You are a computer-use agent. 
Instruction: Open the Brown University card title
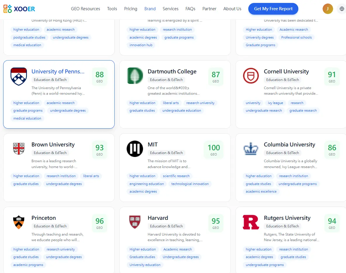[53, 144]
